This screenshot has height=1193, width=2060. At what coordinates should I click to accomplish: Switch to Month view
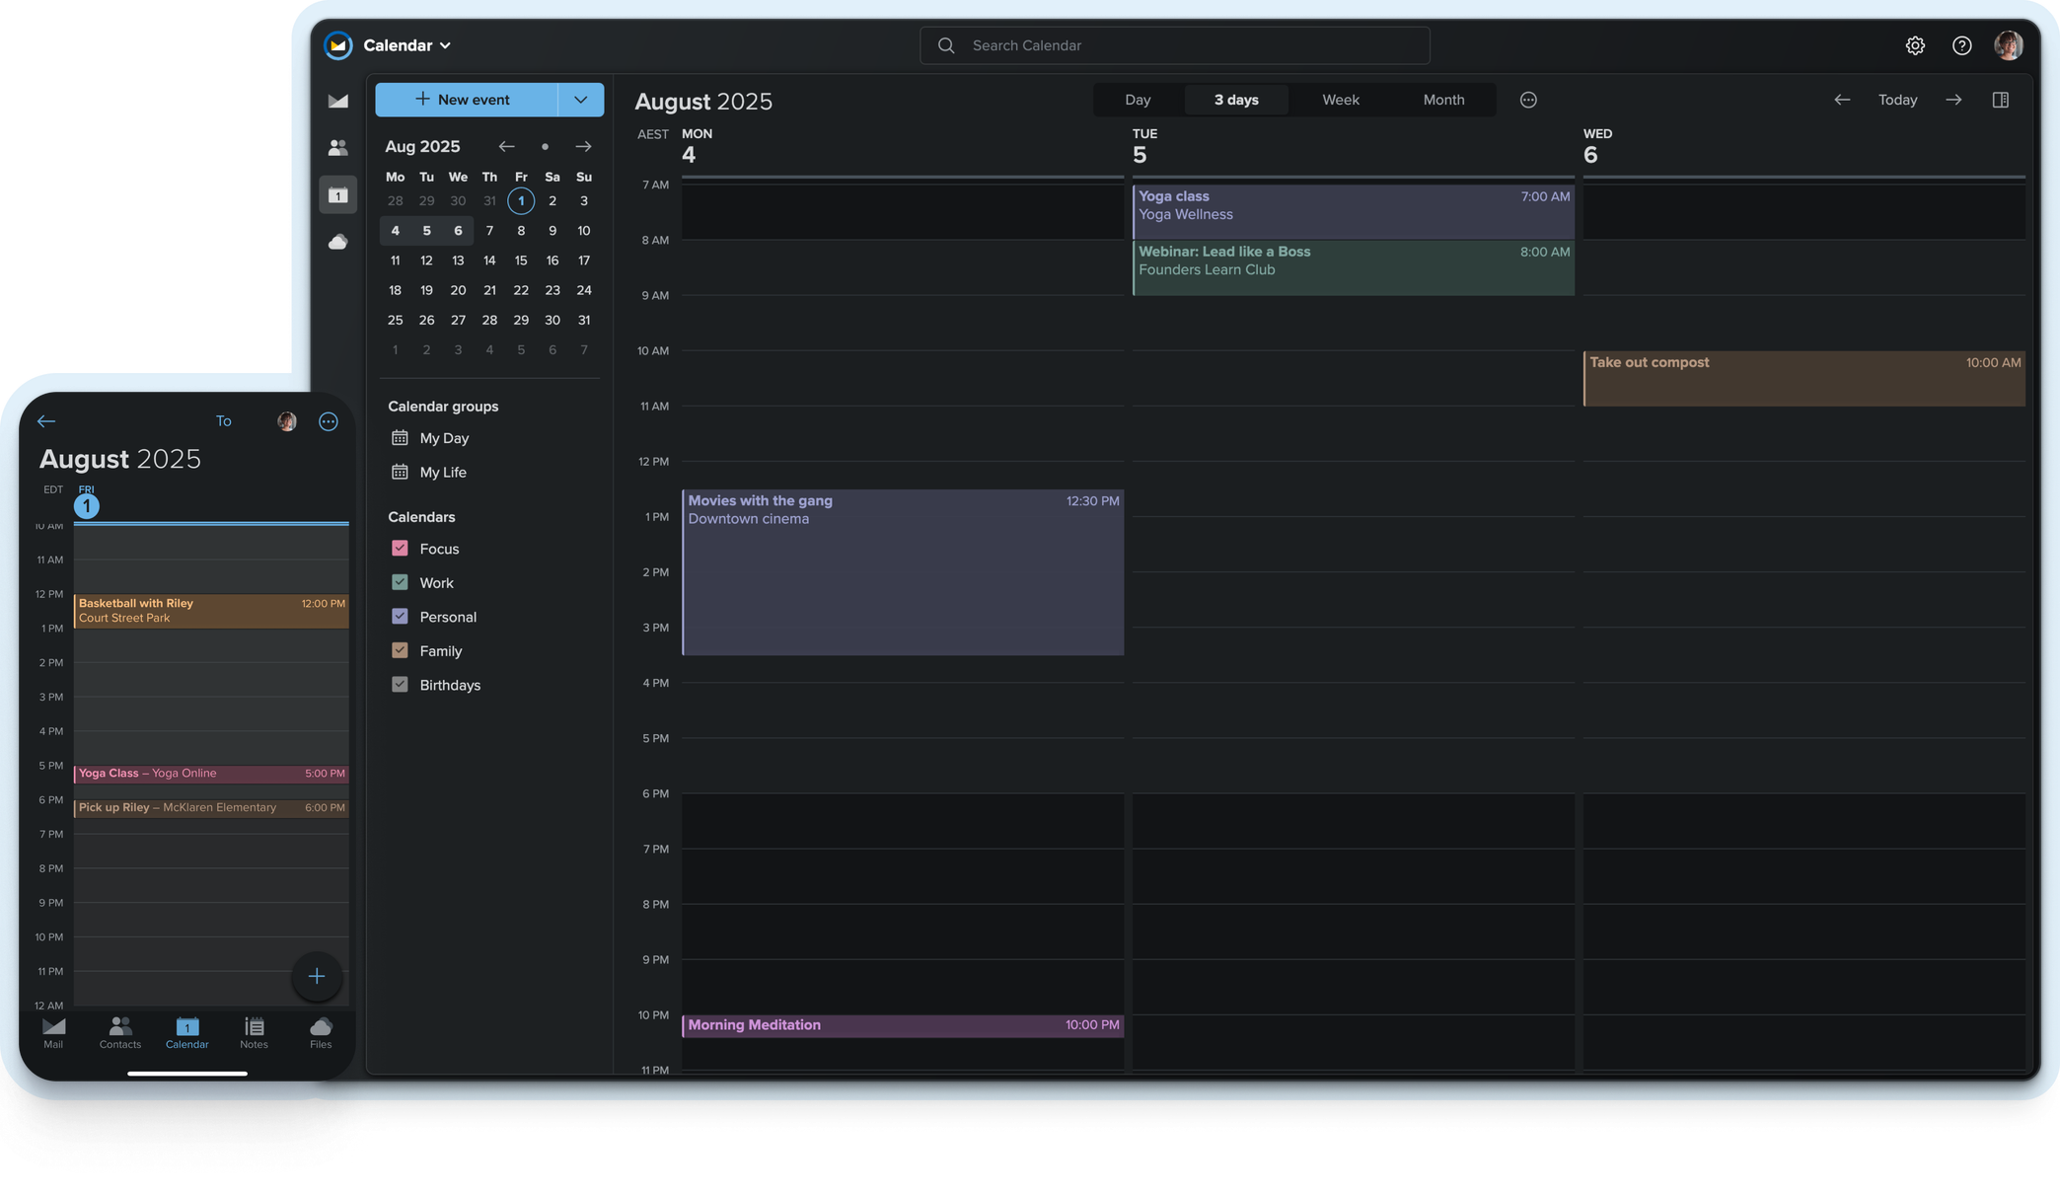(1443, 100)
